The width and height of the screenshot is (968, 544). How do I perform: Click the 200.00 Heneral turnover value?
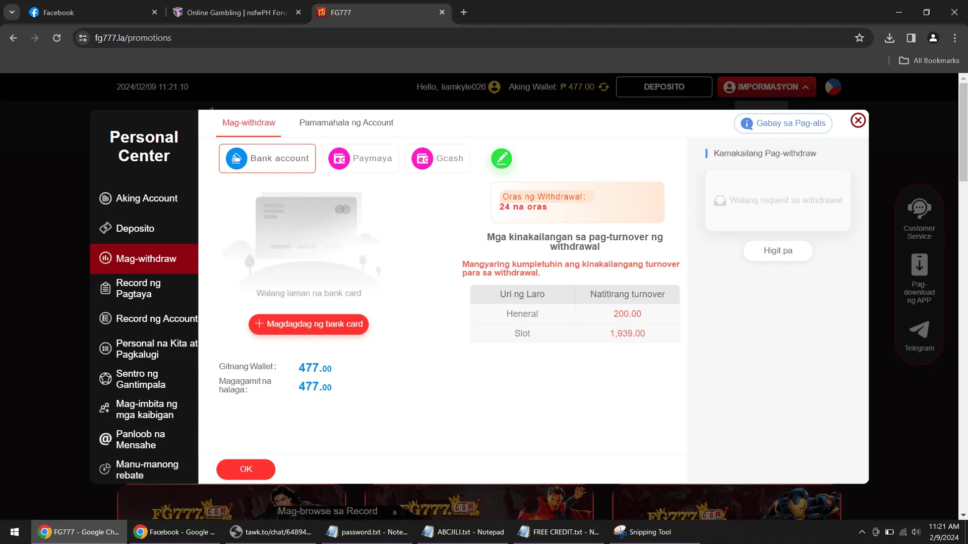pos(627,314)
